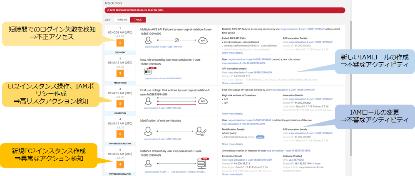Click the new role ID card icon

(x=148, y=71)
